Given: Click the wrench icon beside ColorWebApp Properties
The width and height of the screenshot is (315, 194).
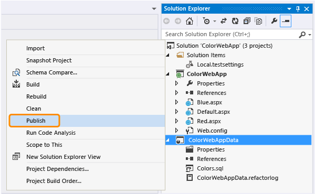Looking at the screenshot, I should pyautogui.click(x=190, y=83).
